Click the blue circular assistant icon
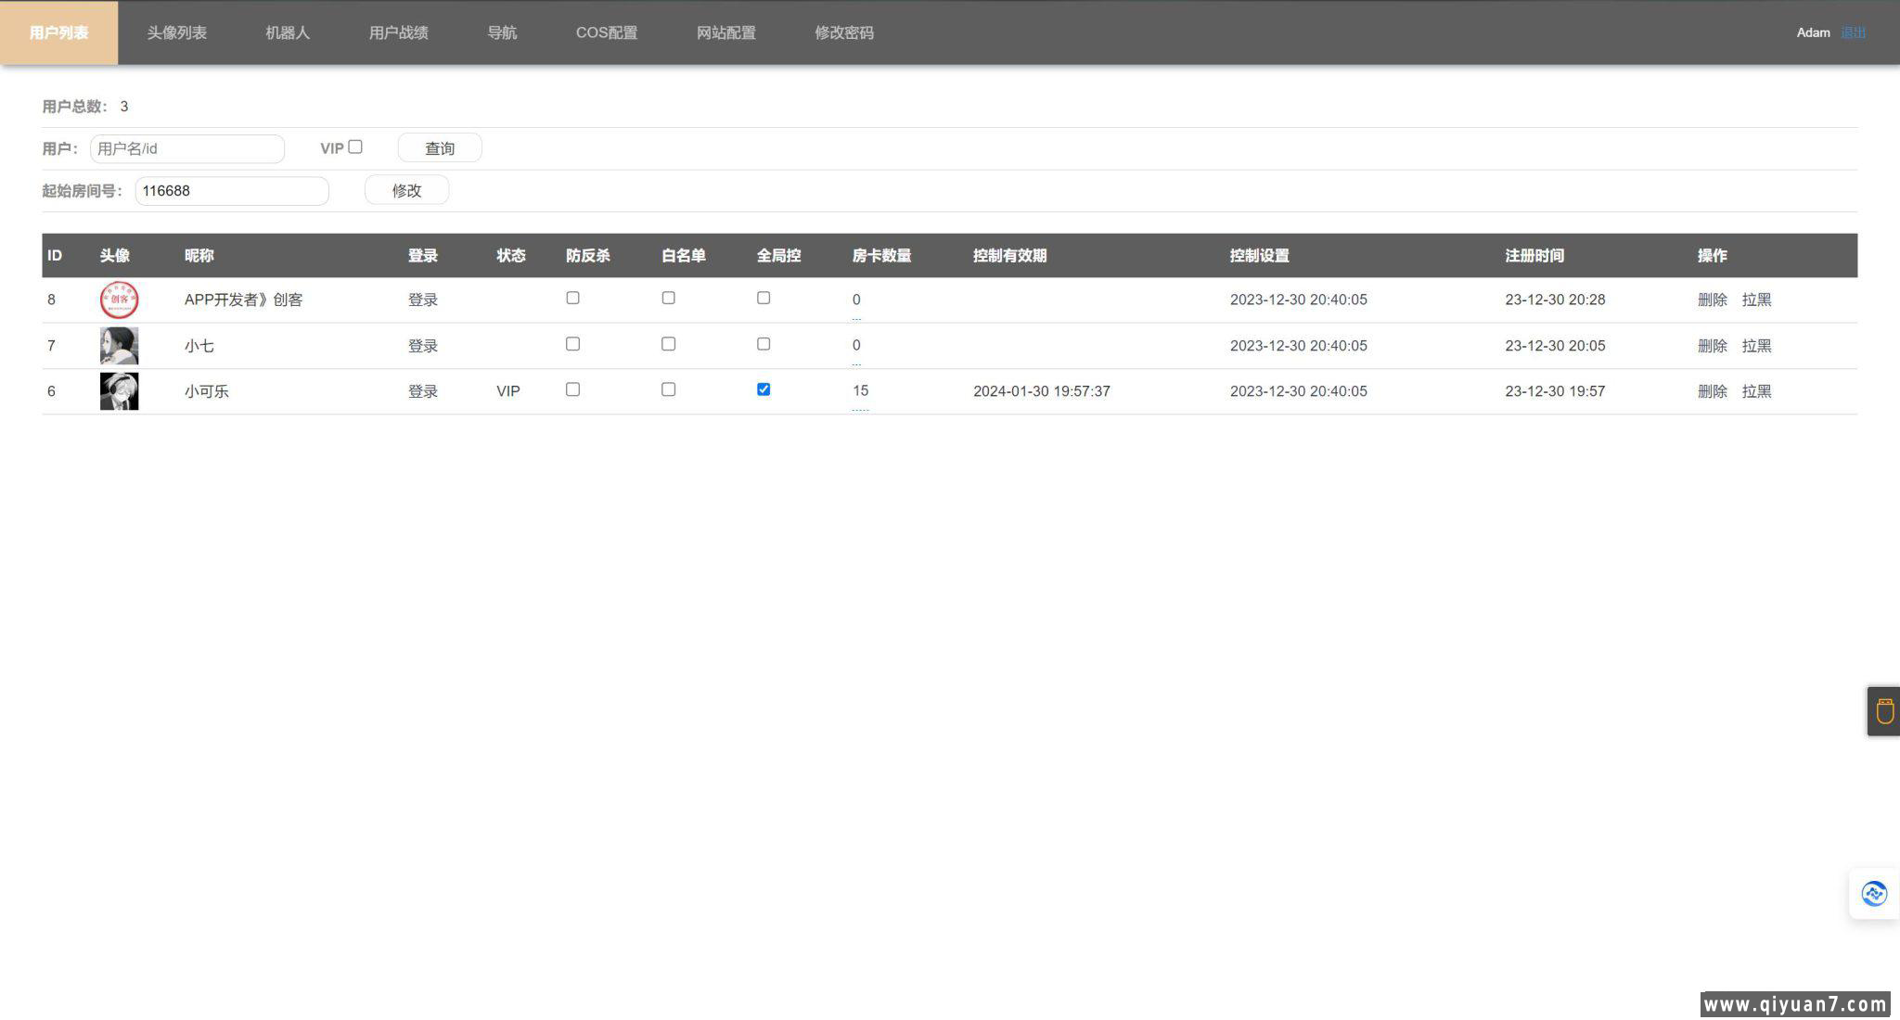This screenshot has height=1020, width=1900. pos(1873,894)
